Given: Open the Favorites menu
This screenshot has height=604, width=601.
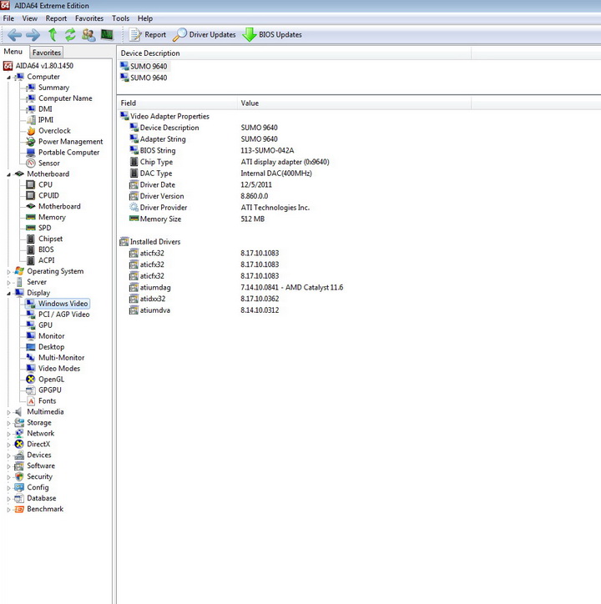Looking at the screenshot, I should tap(89, 18).
